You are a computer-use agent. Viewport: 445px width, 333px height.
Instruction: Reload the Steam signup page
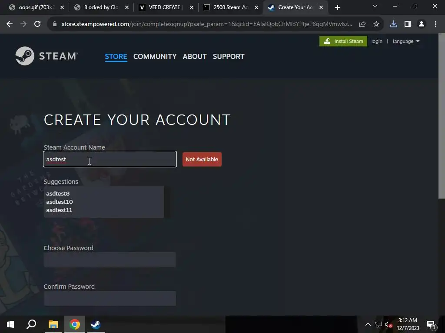coord(37,24)
